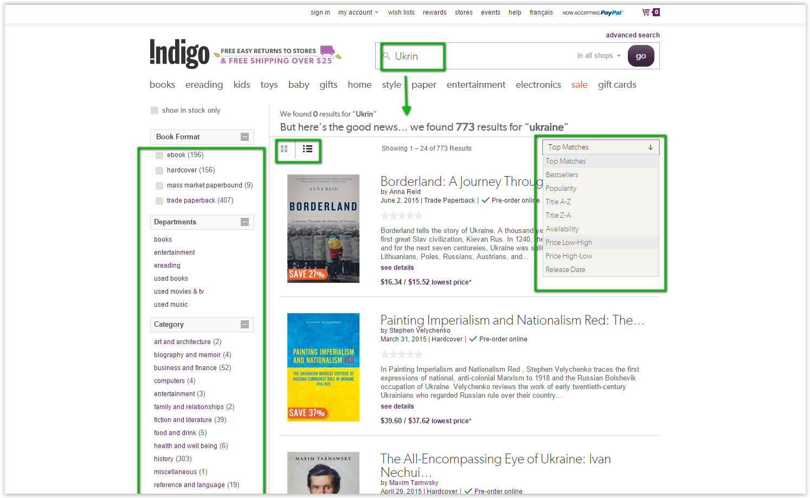Open the rewards link

(x=435, y=12)
